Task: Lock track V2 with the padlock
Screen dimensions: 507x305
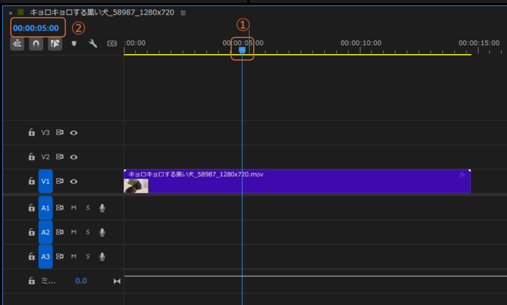Action: tap(32, 157)
